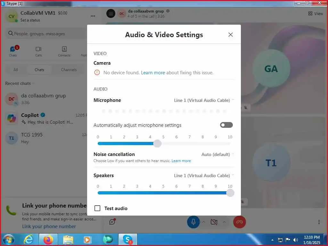
Task: Click the GA participant avatar
Action: coord(271,69)
